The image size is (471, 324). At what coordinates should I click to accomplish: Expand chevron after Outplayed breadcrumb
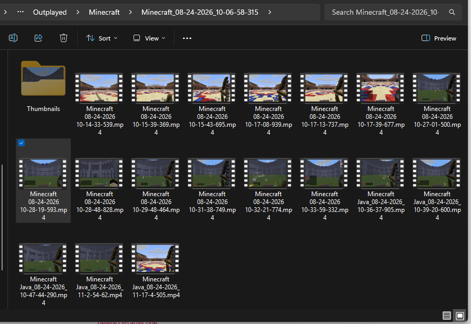tap(78, 12)
